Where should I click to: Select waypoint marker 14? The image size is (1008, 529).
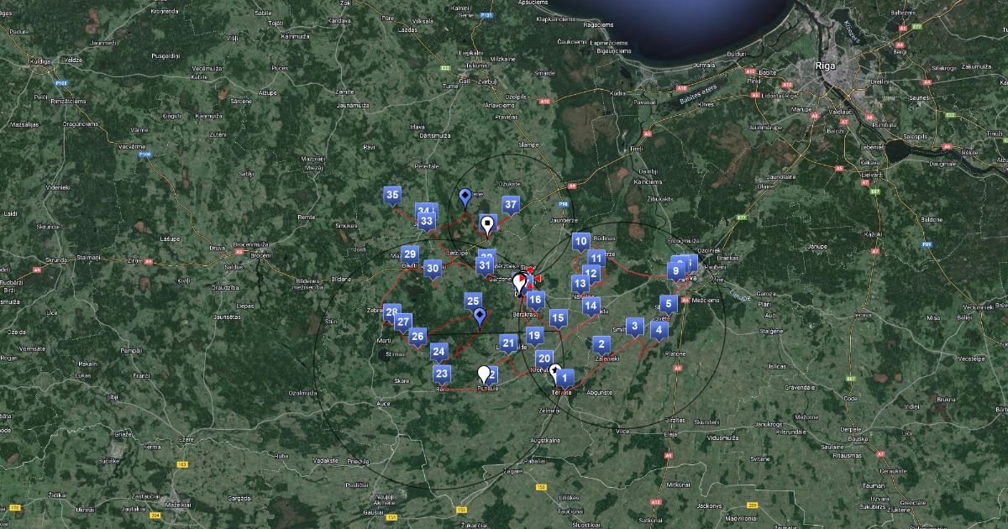point(591,306)
